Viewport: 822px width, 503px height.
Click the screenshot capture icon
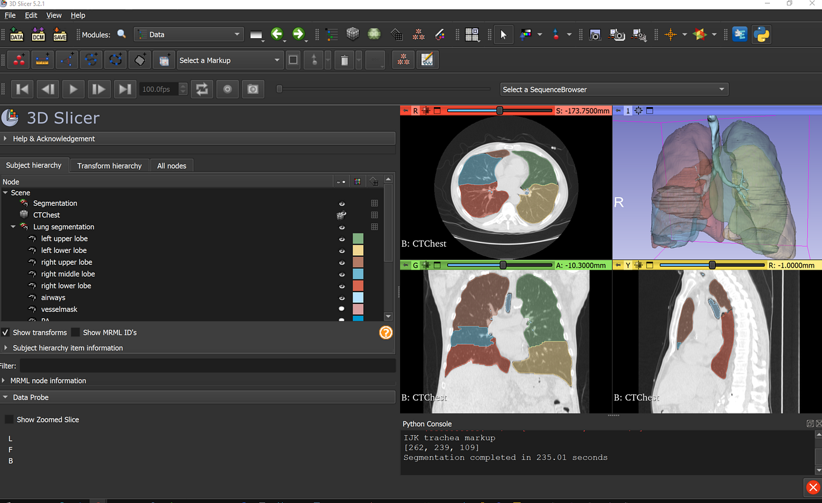[595, 34]
